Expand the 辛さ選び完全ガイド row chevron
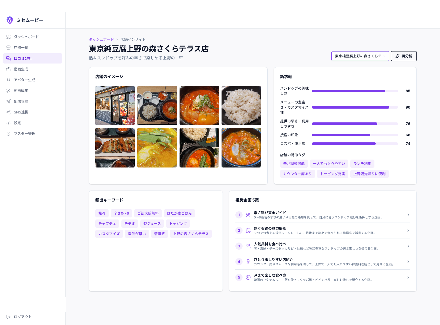The image size is (440, 325). 408,215
